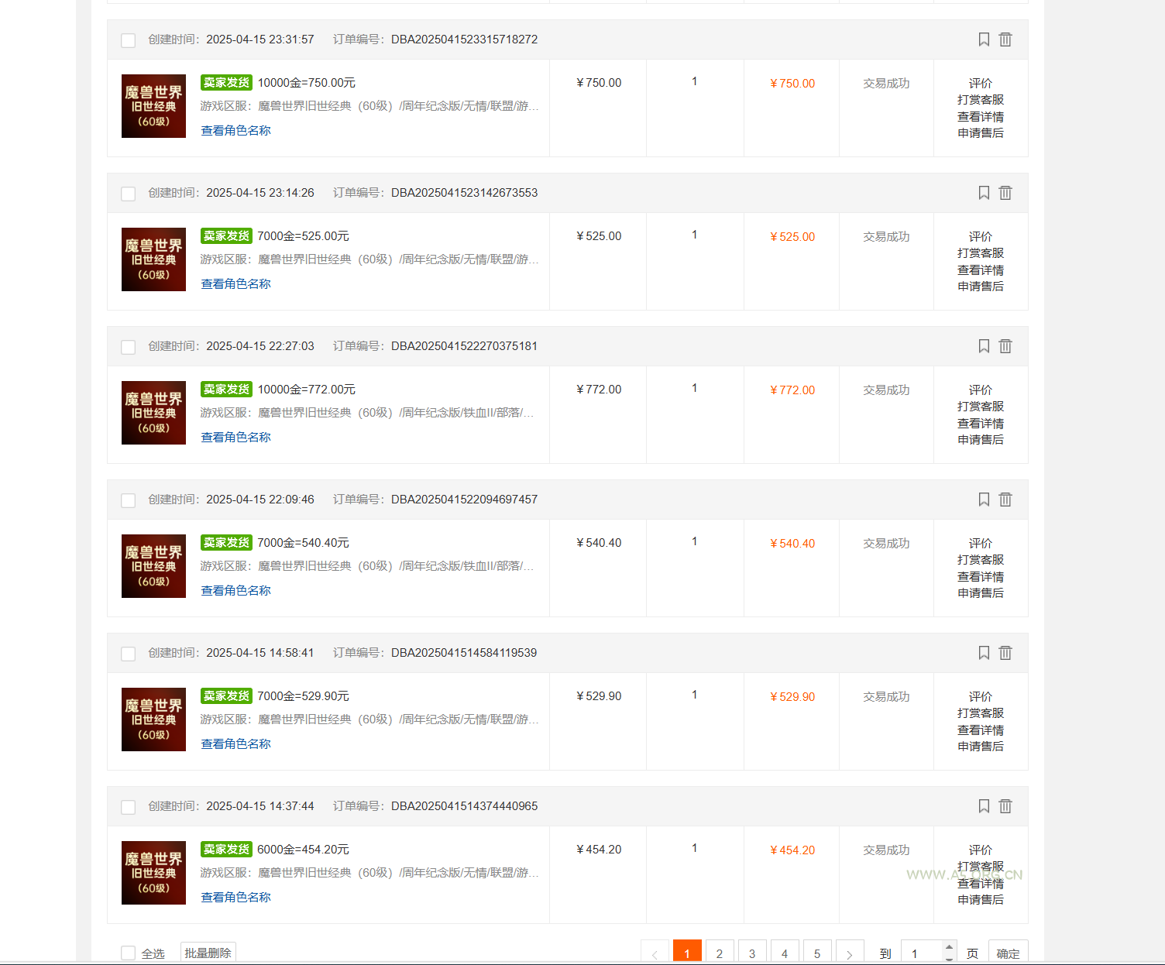Click trash icon for order DBA2025041522270375181
This screenshot has width=1165, height=965.
point(1005,346)
